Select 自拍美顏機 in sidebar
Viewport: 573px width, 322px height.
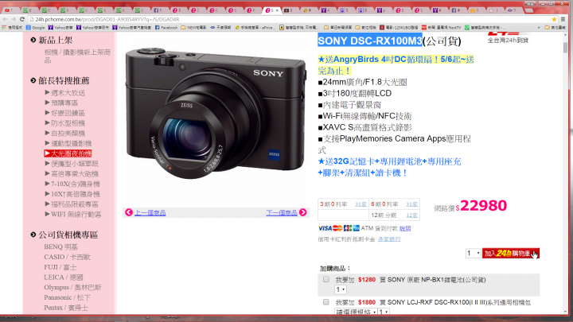(x=68, y=134)
